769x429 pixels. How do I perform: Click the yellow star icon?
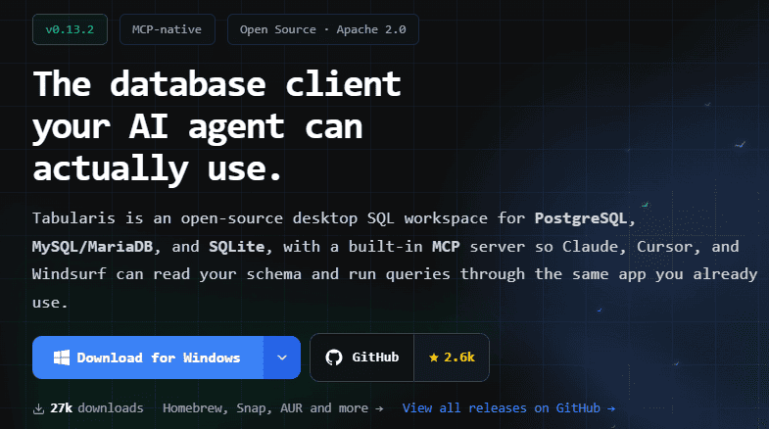(434, 357)
